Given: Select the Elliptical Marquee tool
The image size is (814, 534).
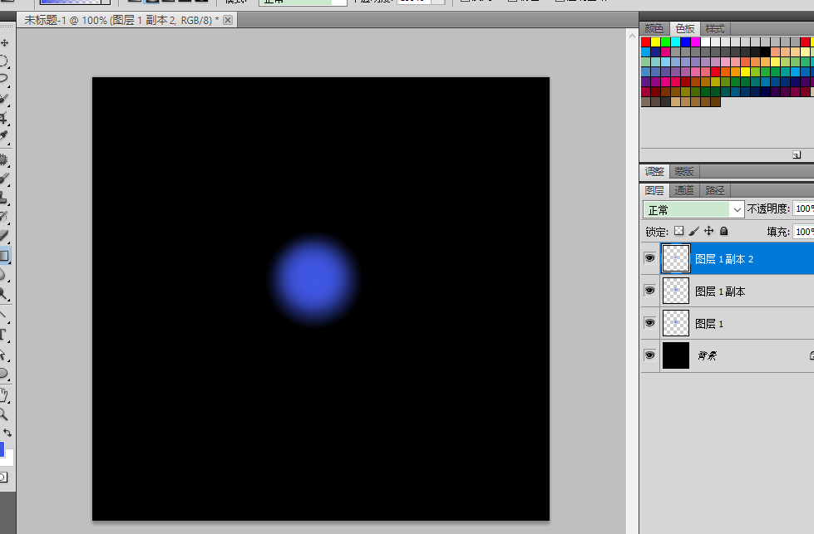Looking at the screenshot, I should pyautogui.click(x=4, y=61).
